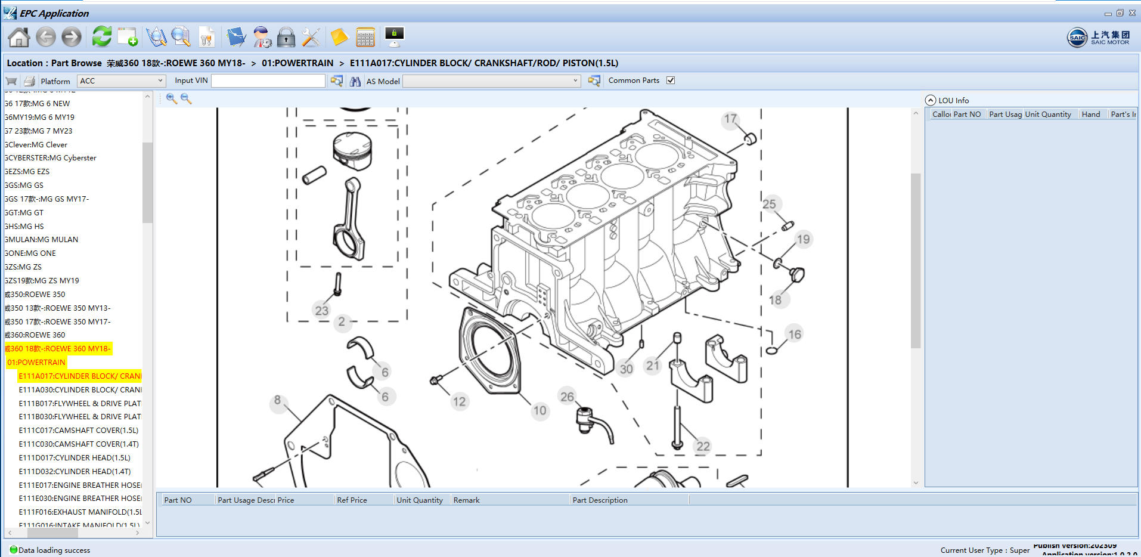Open the calculator tool
Viewport: 1141px width, 557px height.
[x=365, y=37]
